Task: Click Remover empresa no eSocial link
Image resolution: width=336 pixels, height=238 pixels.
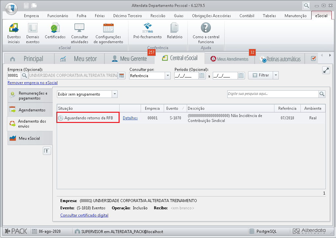Action: [33, 83]
